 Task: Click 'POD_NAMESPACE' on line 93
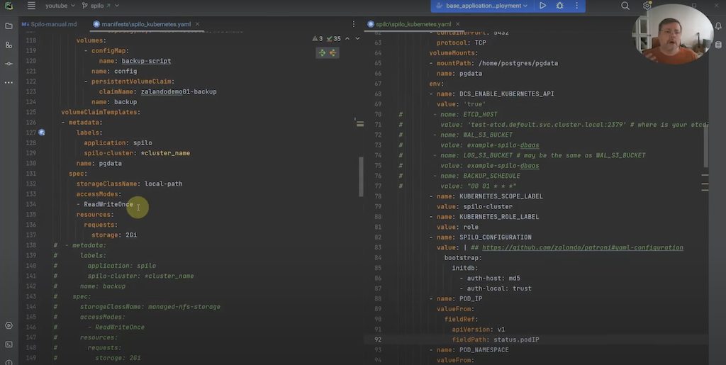pyautogui.click(x=484, y=349)
